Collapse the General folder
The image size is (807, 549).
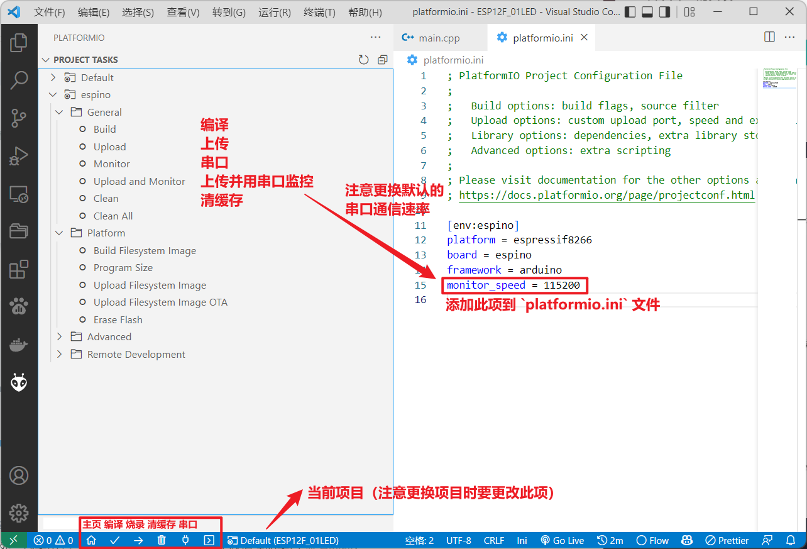[60, 112]
